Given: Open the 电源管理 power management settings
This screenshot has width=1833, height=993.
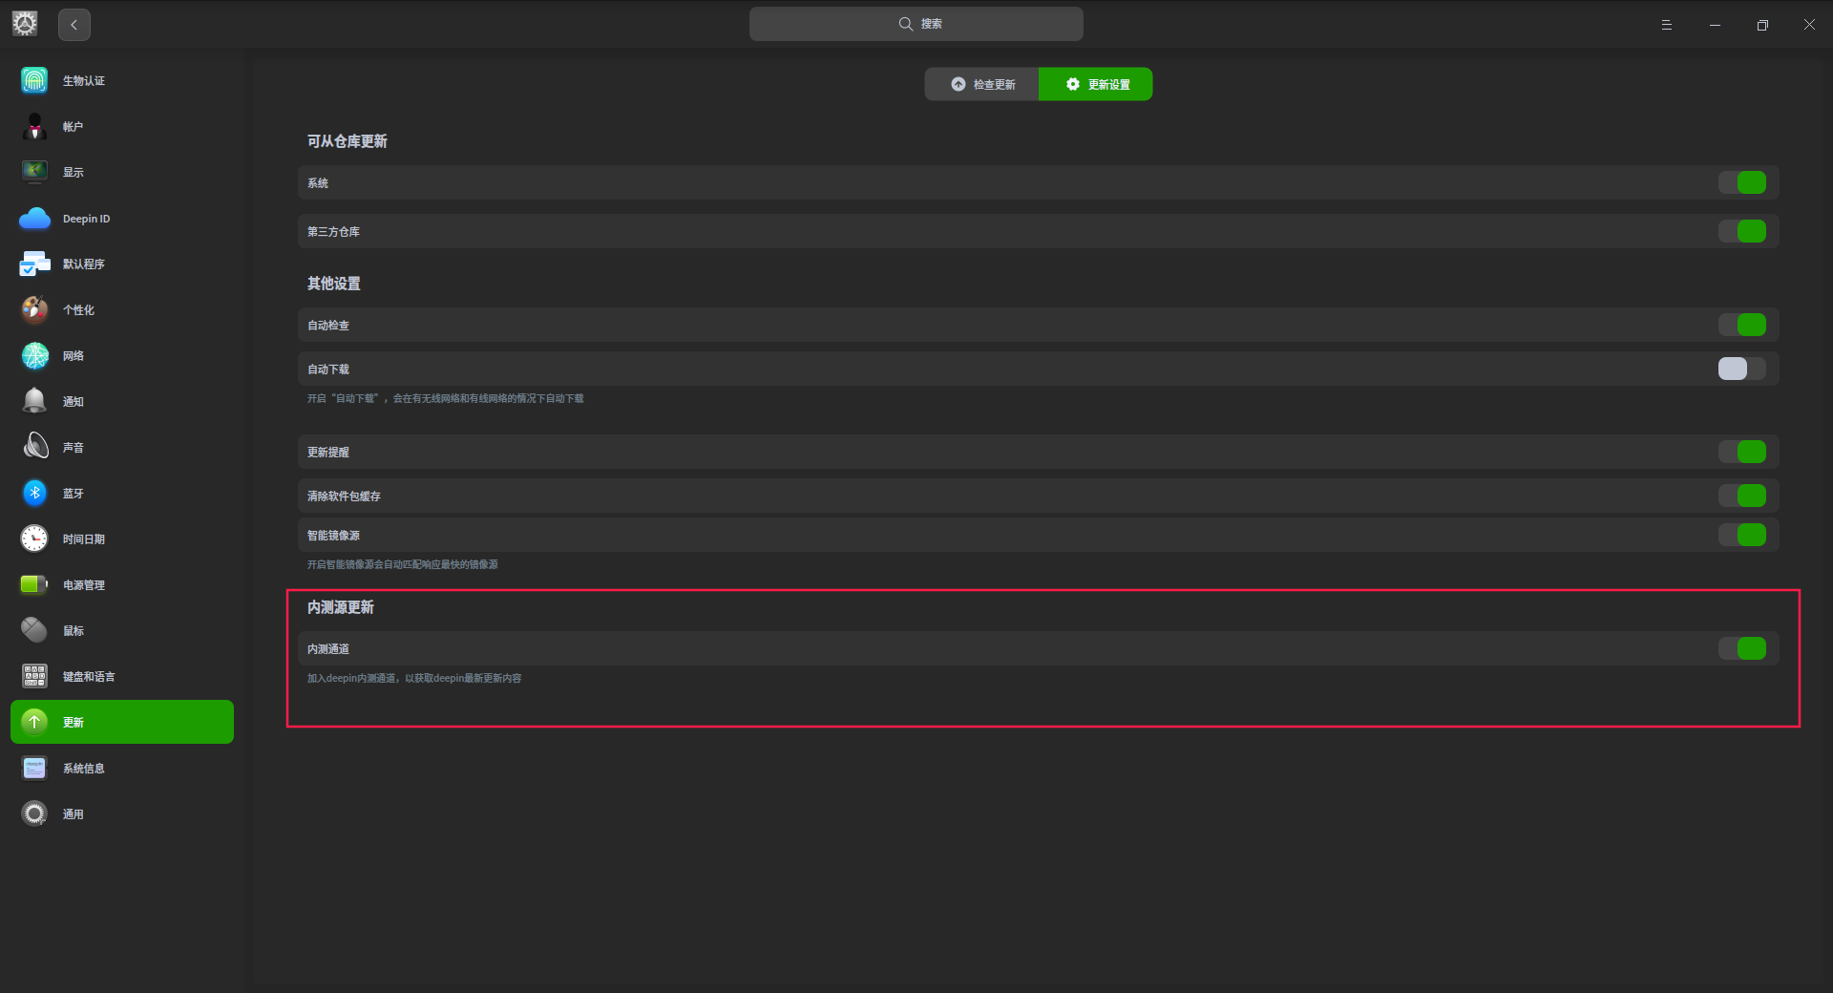Looking at the screenshot, I should [x=122, y=584].
